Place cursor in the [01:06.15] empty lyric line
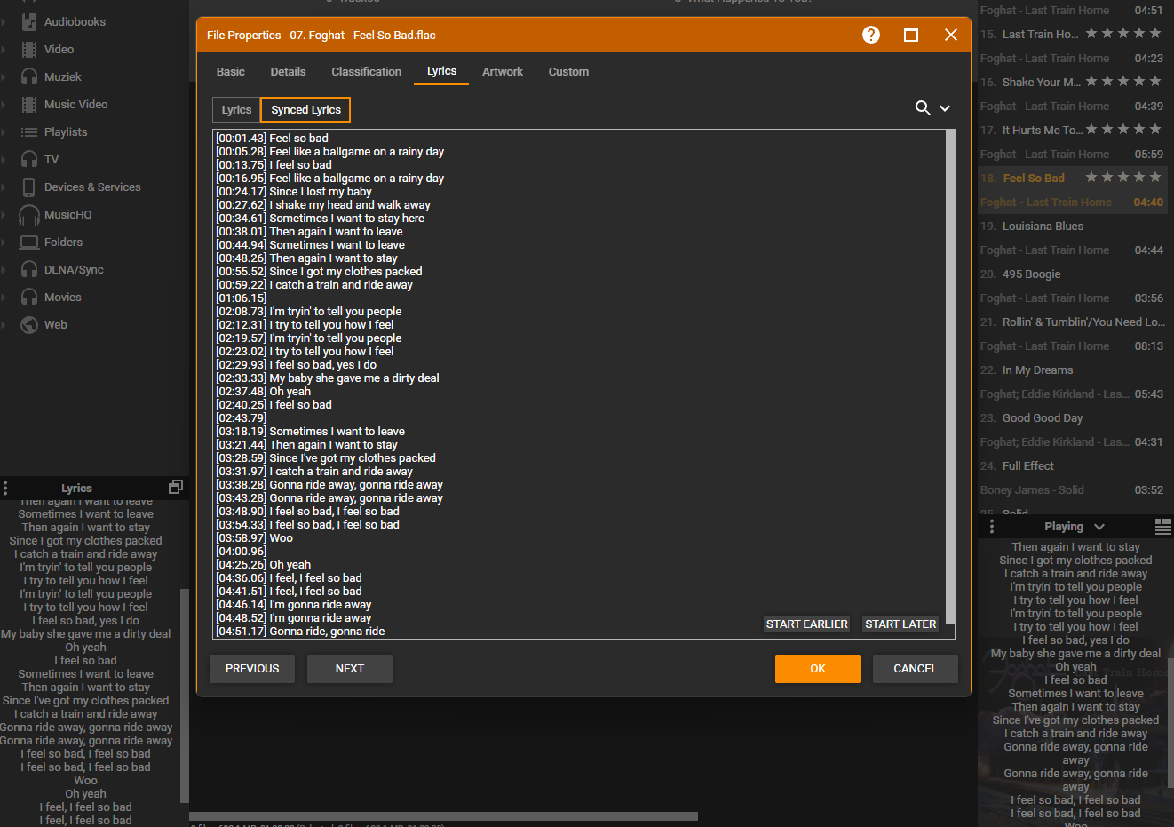 pyautogui.click(x=242, y=298)
